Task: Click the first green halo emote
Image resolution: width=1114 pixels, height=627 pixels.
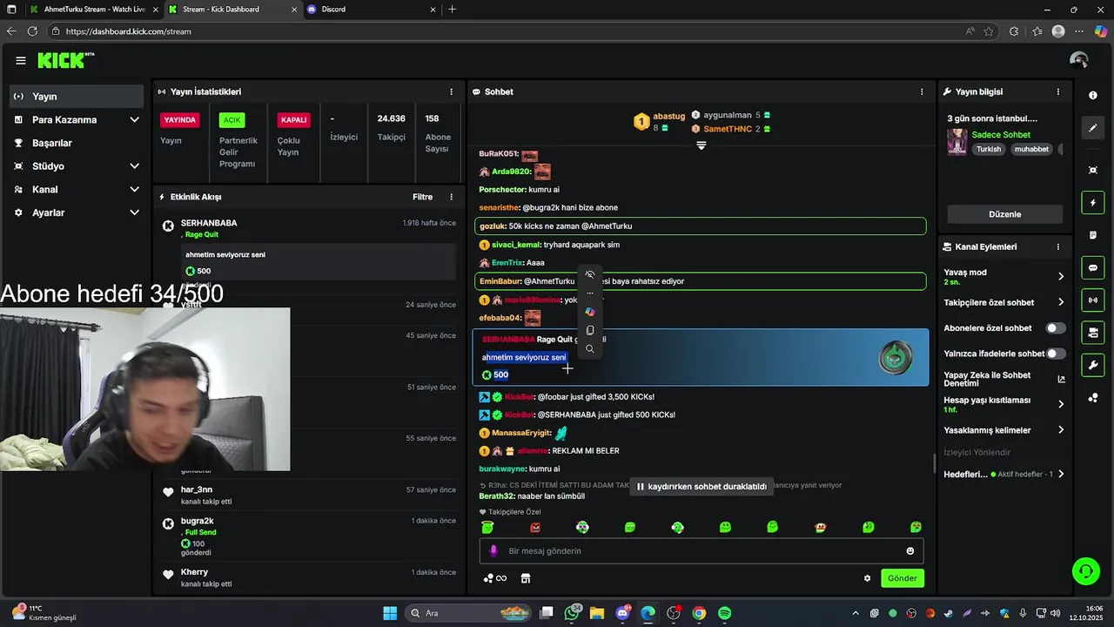Action: 487,528
